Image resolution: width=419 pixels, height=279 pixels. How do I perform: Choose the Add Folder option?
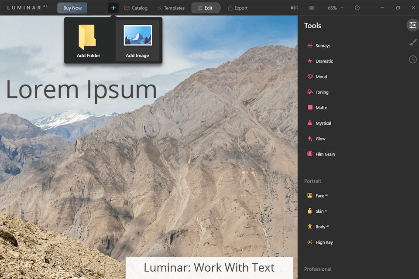point(89,41)
